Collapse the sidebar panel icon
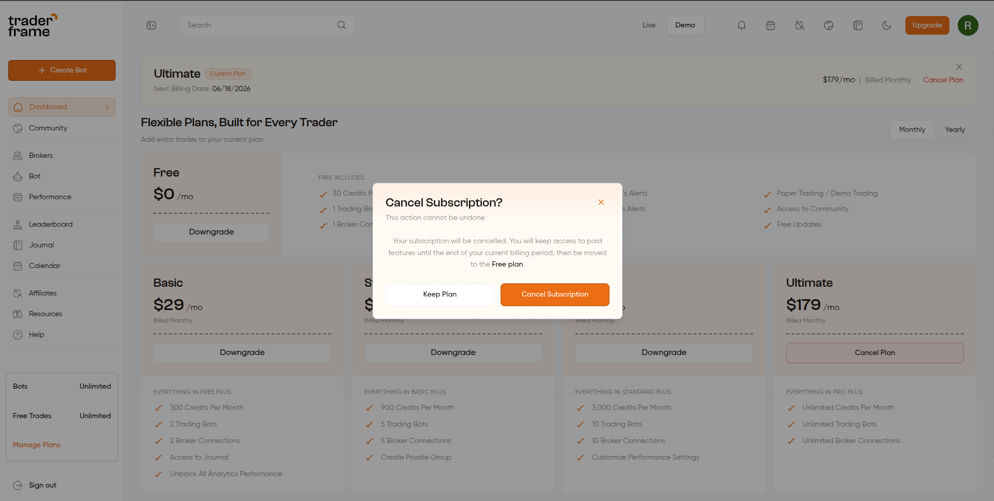The image size is (994, 501). [151, 25]
